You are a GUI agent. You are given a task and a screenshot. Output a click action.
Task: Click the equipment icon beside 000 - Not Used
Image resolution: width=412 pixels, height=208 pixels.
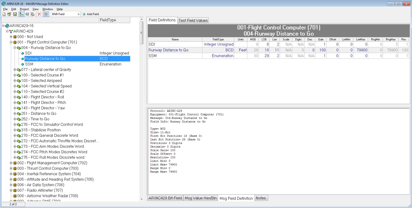point(15,37)
